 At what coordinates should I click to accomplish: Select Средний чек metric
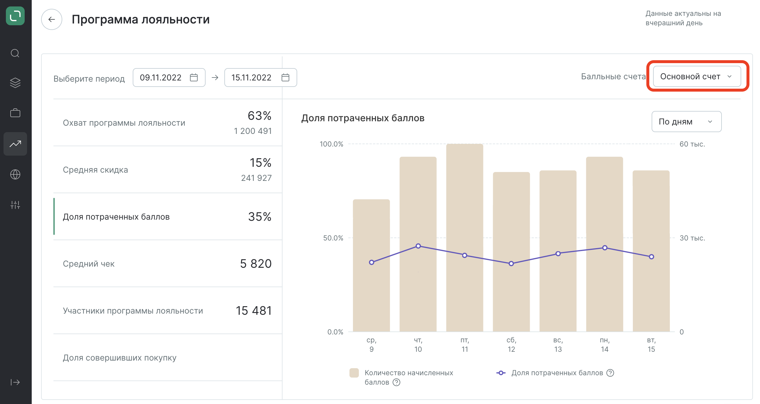tap(168, 263)
